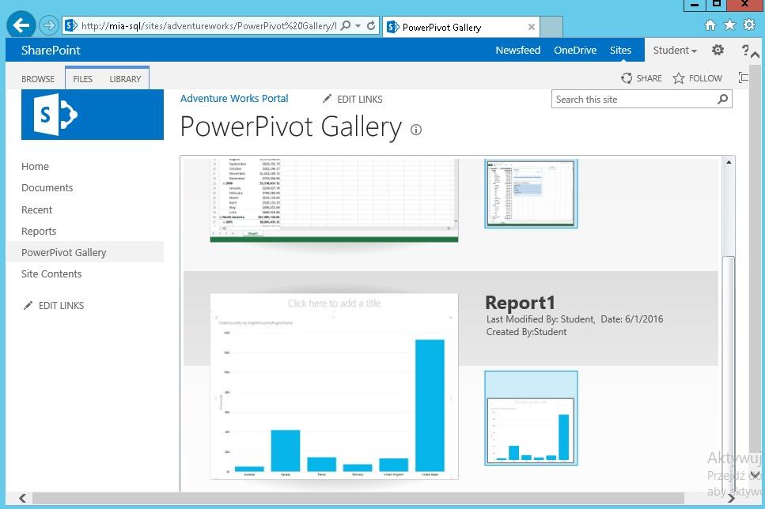Screen dimensions: 765x509
Task: Click the Search this site field
Action: tap(634, 100)
